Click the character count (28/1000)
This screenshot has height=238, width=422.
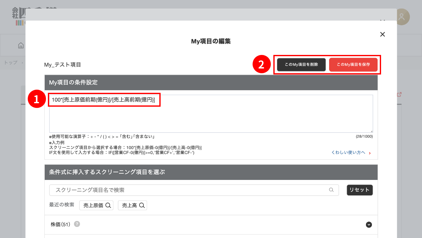pos(364,136)
